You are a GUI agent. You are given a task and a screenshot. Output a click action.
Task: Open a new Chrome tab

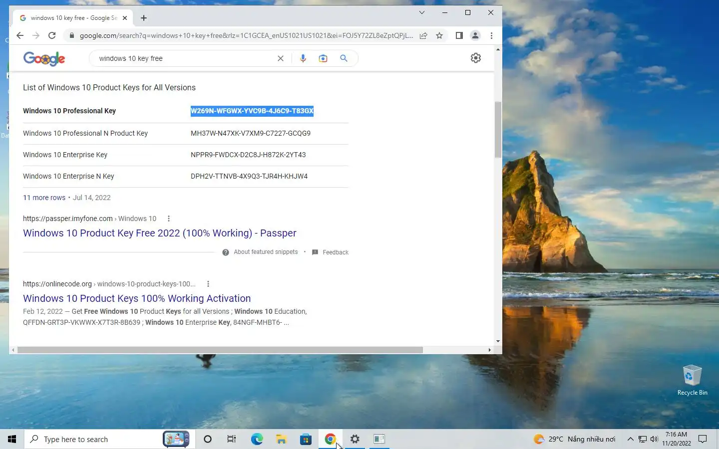click(144, 18)
